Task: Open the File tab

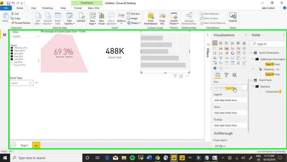Action: coord(6,8)
